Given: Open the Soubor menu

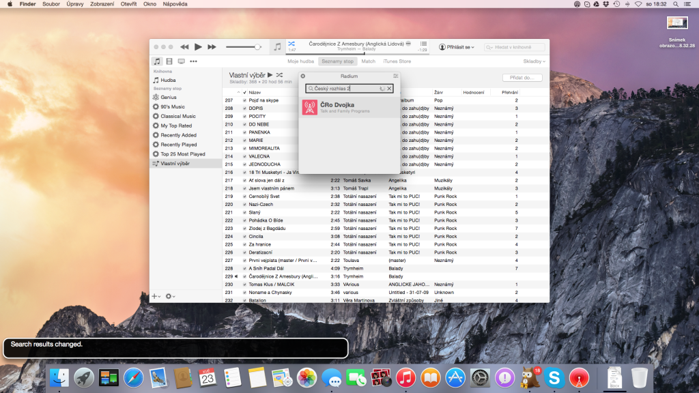Looking at the screenshot, I should (51, 4).
